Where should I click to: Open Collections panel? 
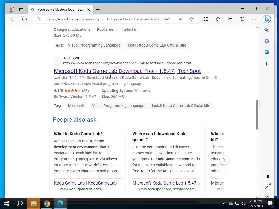coord(230,19)
